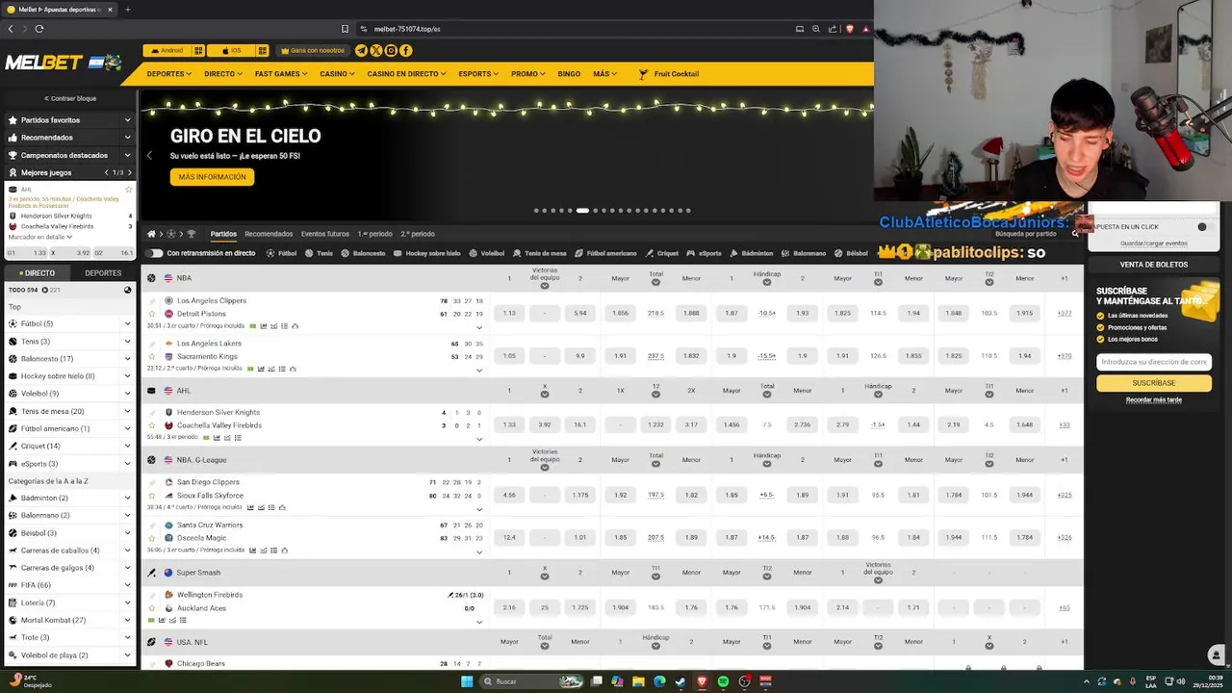Click the browser address bar URL
Image resolution: width=1232 pixels, height=693 pixels.
[407, 29]
